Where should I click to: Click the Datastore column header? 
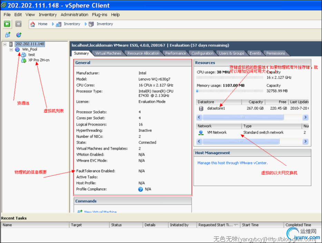coord(219,102)
